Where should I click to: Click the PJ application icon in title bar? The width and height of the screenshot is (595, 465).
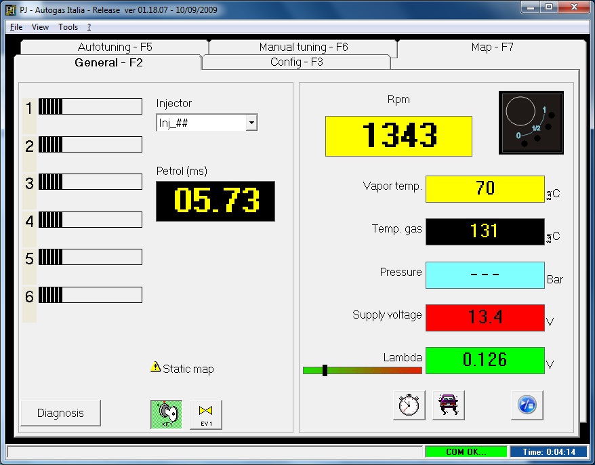pyautogui.click(x=10, y=11)
